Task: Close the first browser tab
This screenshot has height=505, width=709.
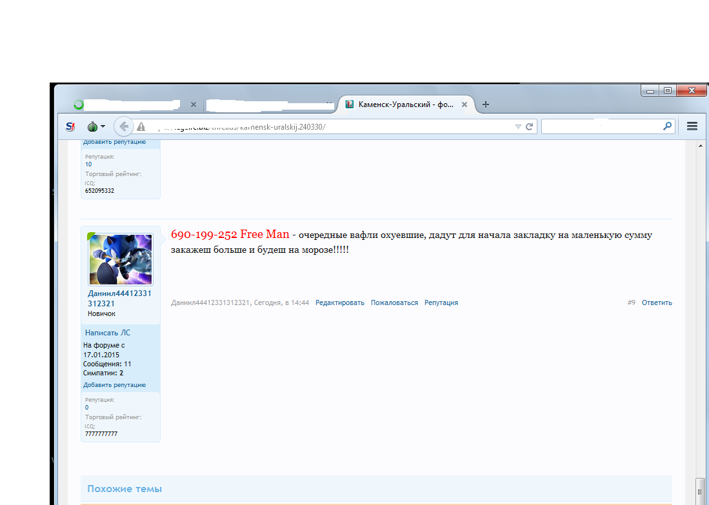Action: coord(193,104)
